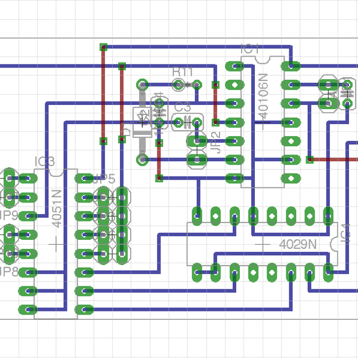Image resolution: width=358 pixels, height=358 pixels.
Task: Click the top-left pad of 4029N
Action: (x=196, y=214)
